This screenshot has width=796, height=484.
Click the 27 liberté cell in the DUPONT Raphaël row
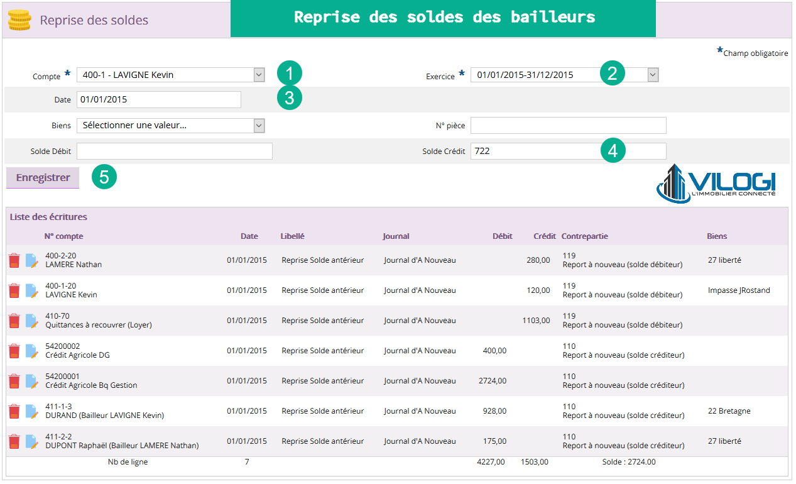(724, 441)
